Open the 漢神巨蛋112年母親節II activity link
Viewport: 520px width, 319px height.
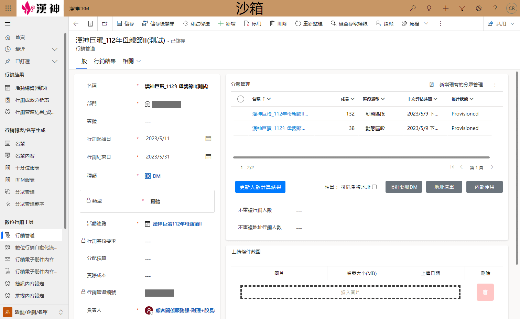[x=177, y=224]
